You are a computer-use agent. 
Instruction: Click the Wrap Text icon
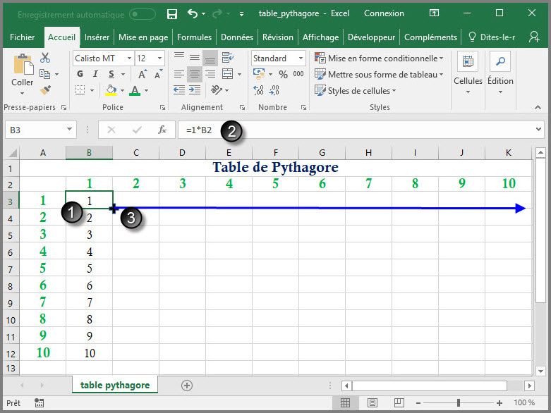[x=228, y=58]
